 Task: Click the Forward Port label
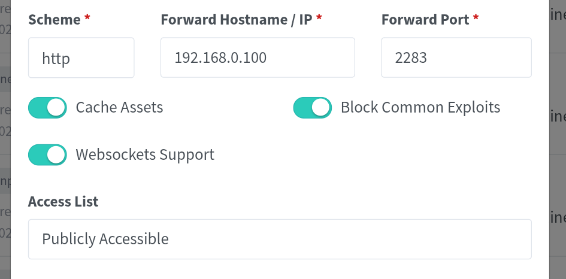click(425, 19)
